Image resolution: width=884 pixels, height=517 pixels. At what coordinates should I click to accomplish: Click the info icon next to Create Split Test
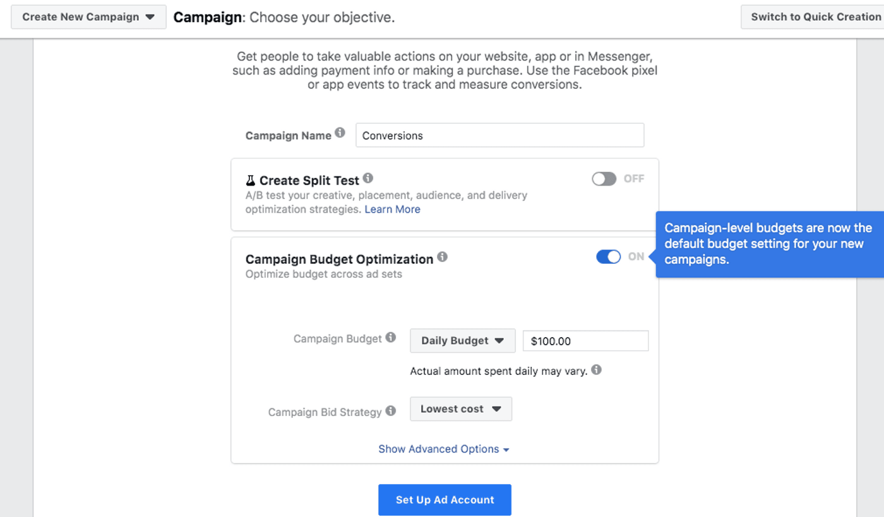[368, 179]
